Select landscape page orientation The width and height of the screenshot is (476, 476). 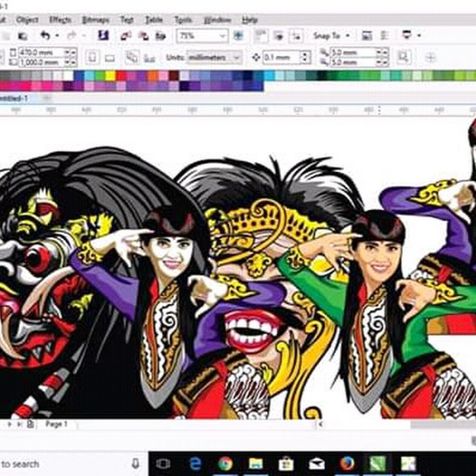click(x=109, y=57)
